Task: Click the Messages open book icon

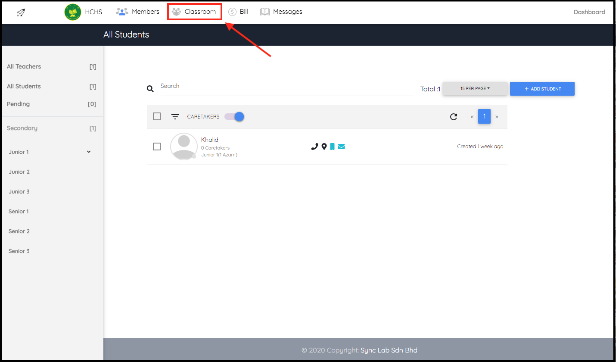Action: [x=265, y=12]
